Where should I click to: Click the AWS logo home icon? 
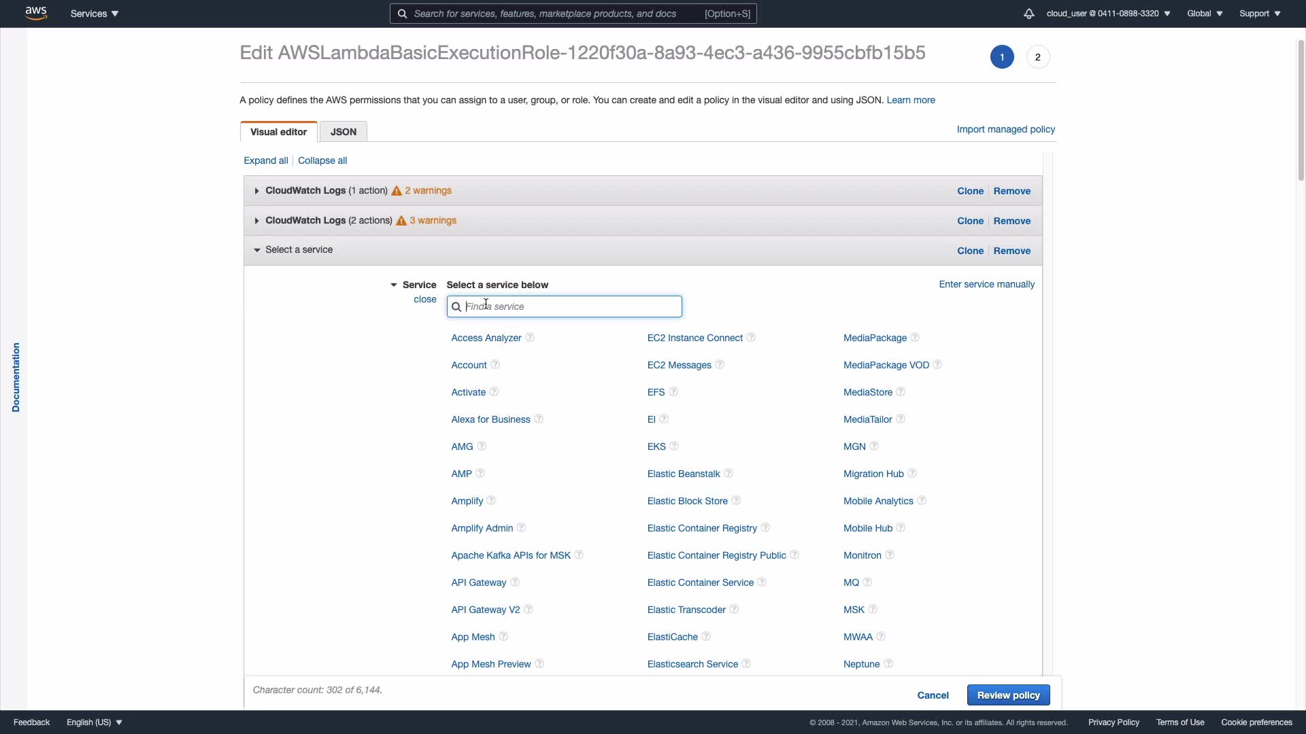coord(36,13)
